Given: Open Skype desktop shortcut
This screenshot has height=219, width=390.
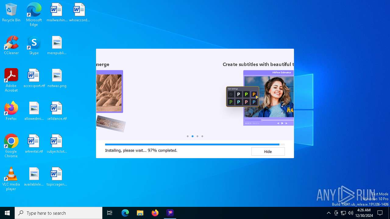Looking at the screenshot, I should click(34, 46).
